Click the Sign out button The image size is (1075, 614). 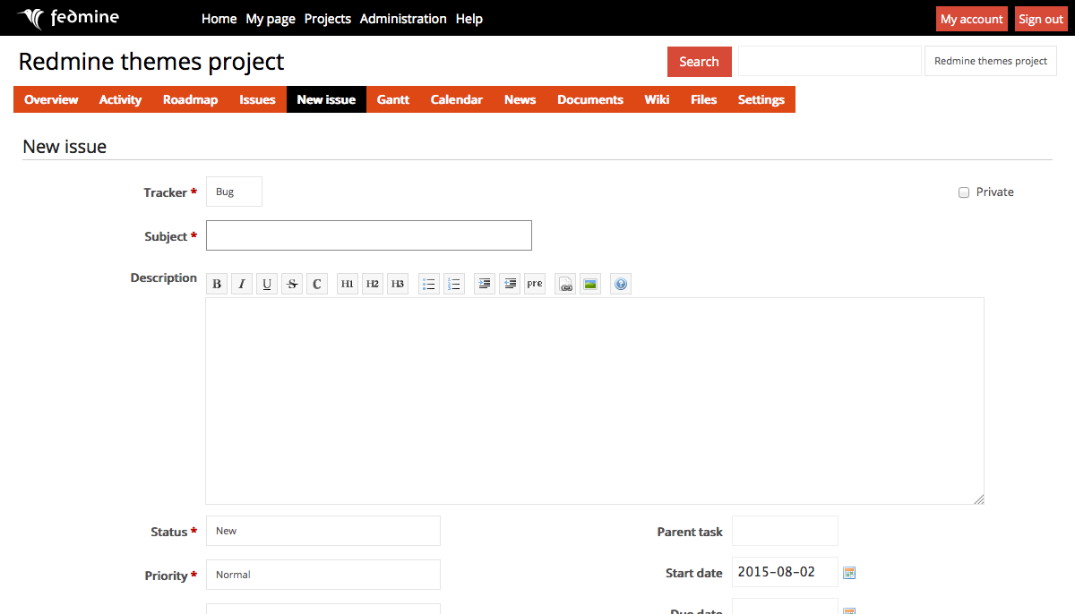(x=1041, y=19)
